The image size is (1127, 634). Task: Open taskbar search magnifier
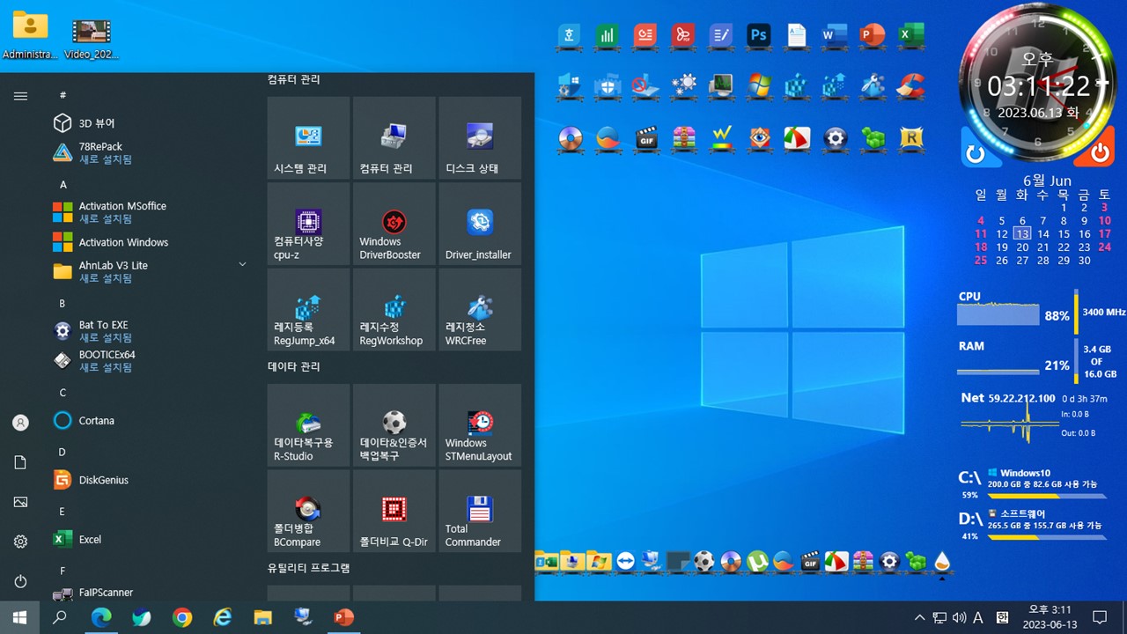[60, 617]
